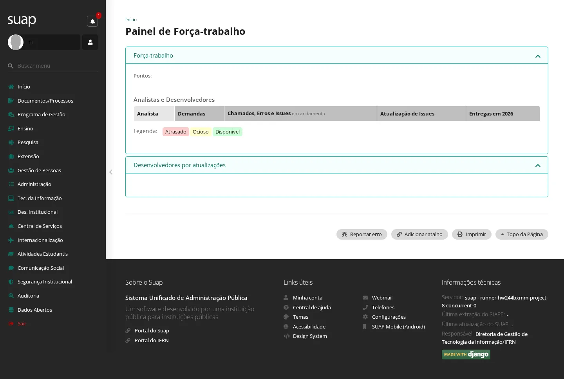Collapse the Força-trabalho panel chevron
The image size is (564, 379).
(538, 56)
